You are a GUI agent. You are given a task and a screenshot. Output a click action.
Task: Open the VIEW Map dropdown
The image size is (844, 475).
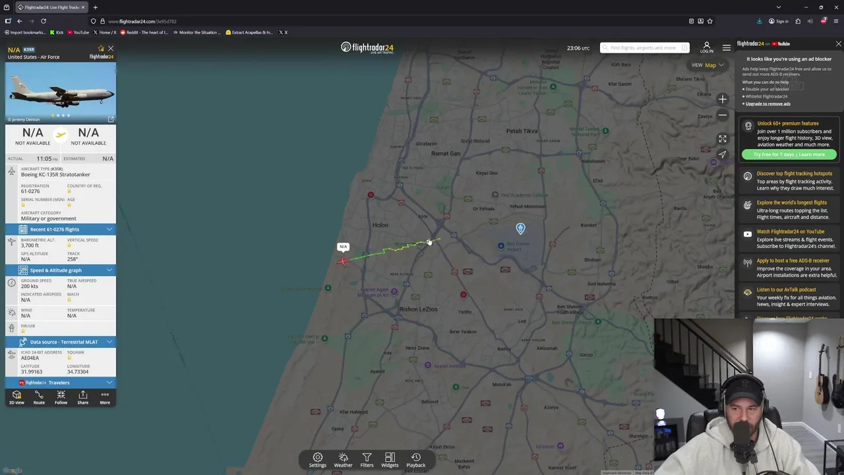[x=708, y=65]
